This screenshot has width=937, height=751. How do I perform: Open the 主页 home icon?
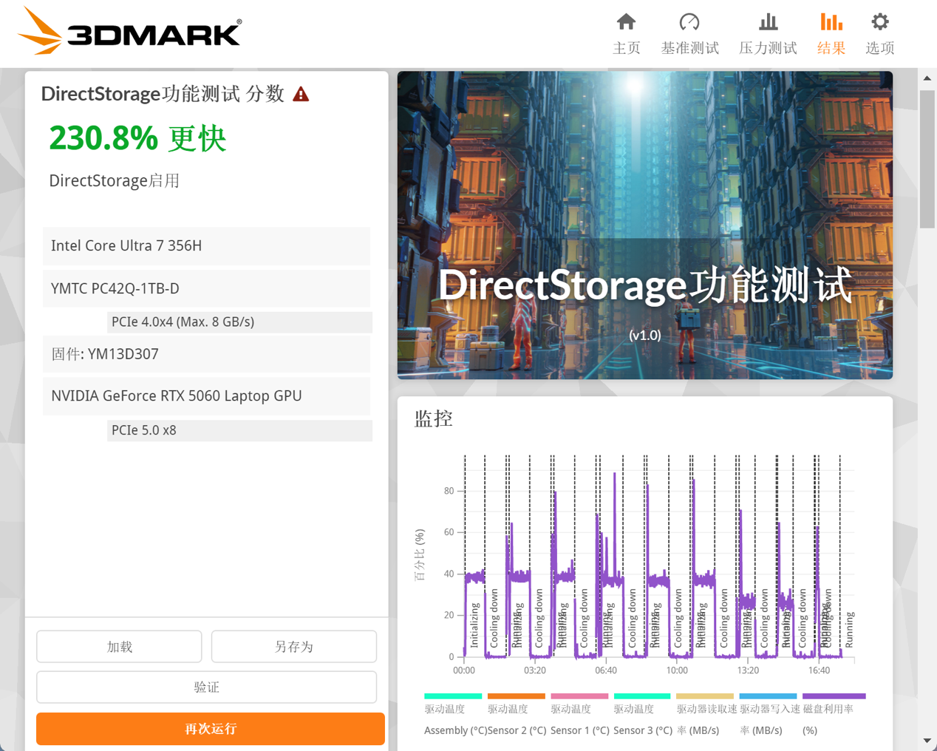pyautogui.click(x=626, y=22)
